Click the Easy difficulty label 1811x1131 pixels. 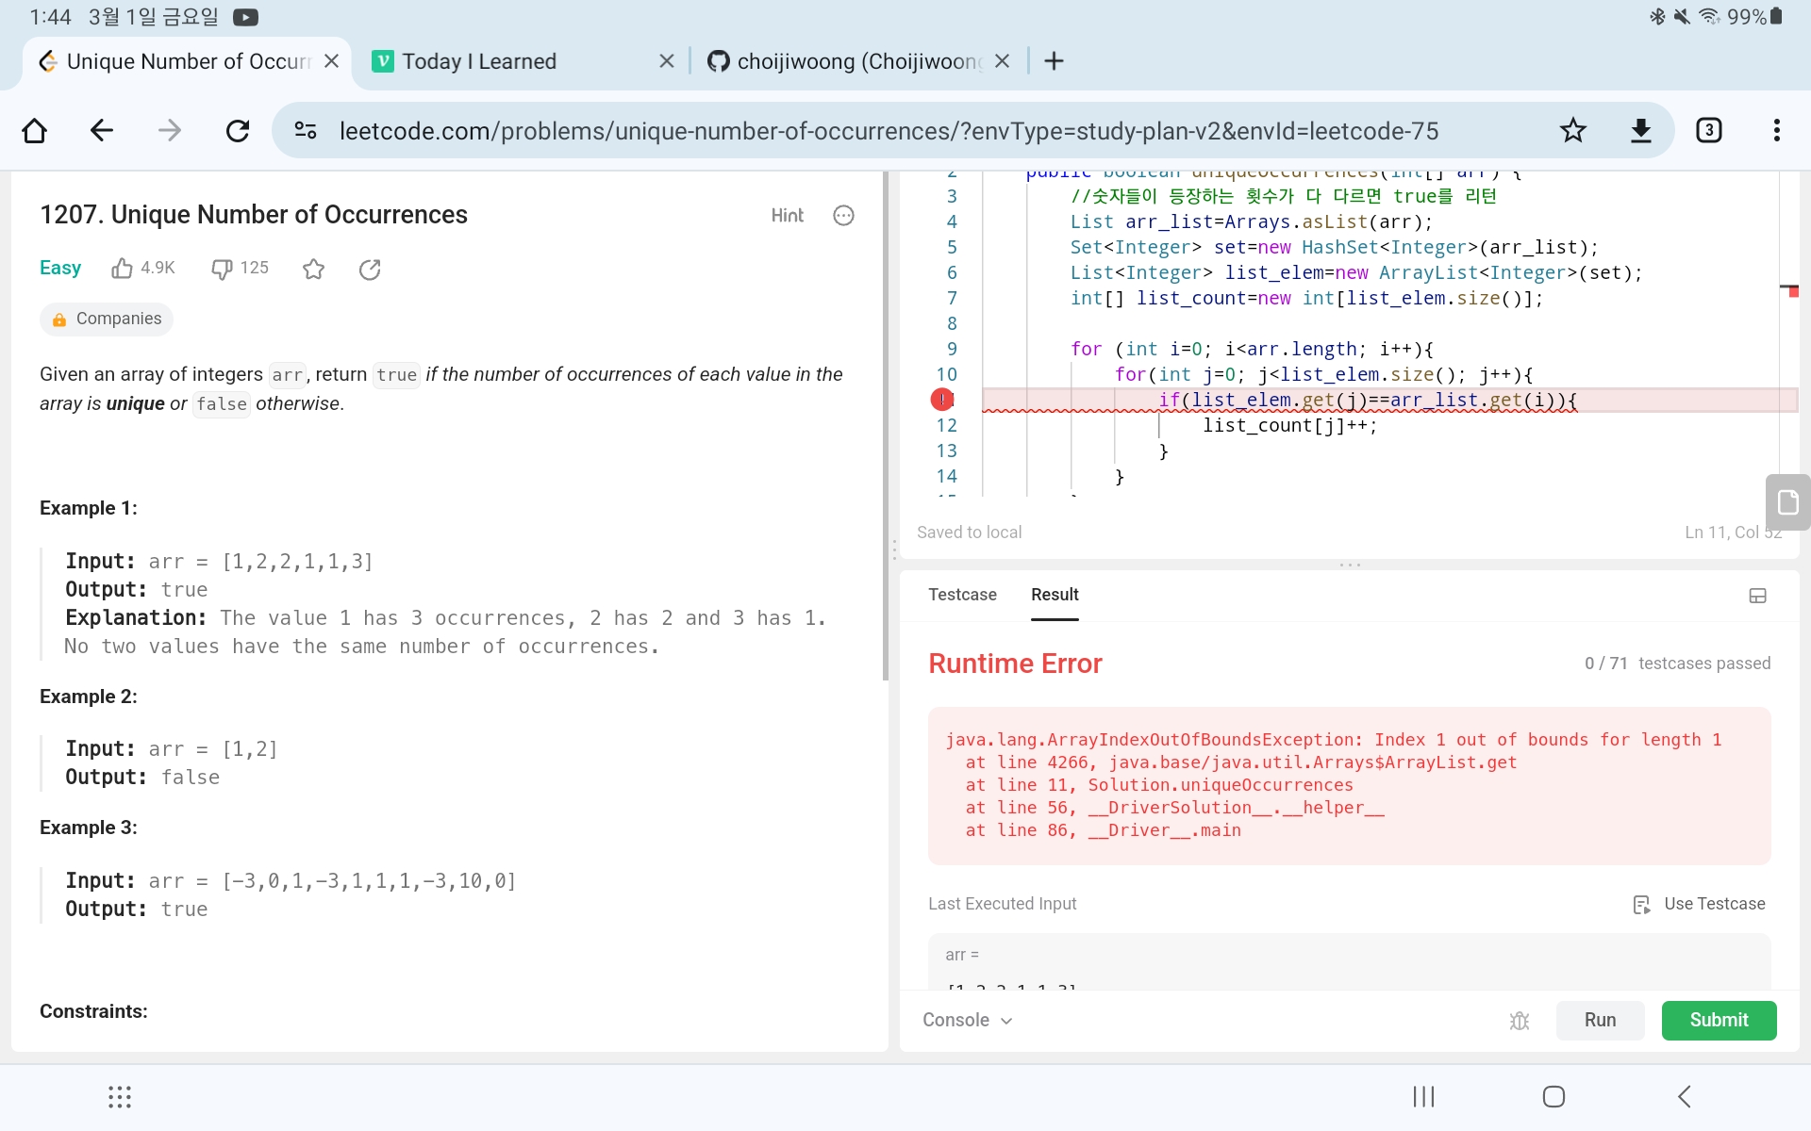coord(60,268)
